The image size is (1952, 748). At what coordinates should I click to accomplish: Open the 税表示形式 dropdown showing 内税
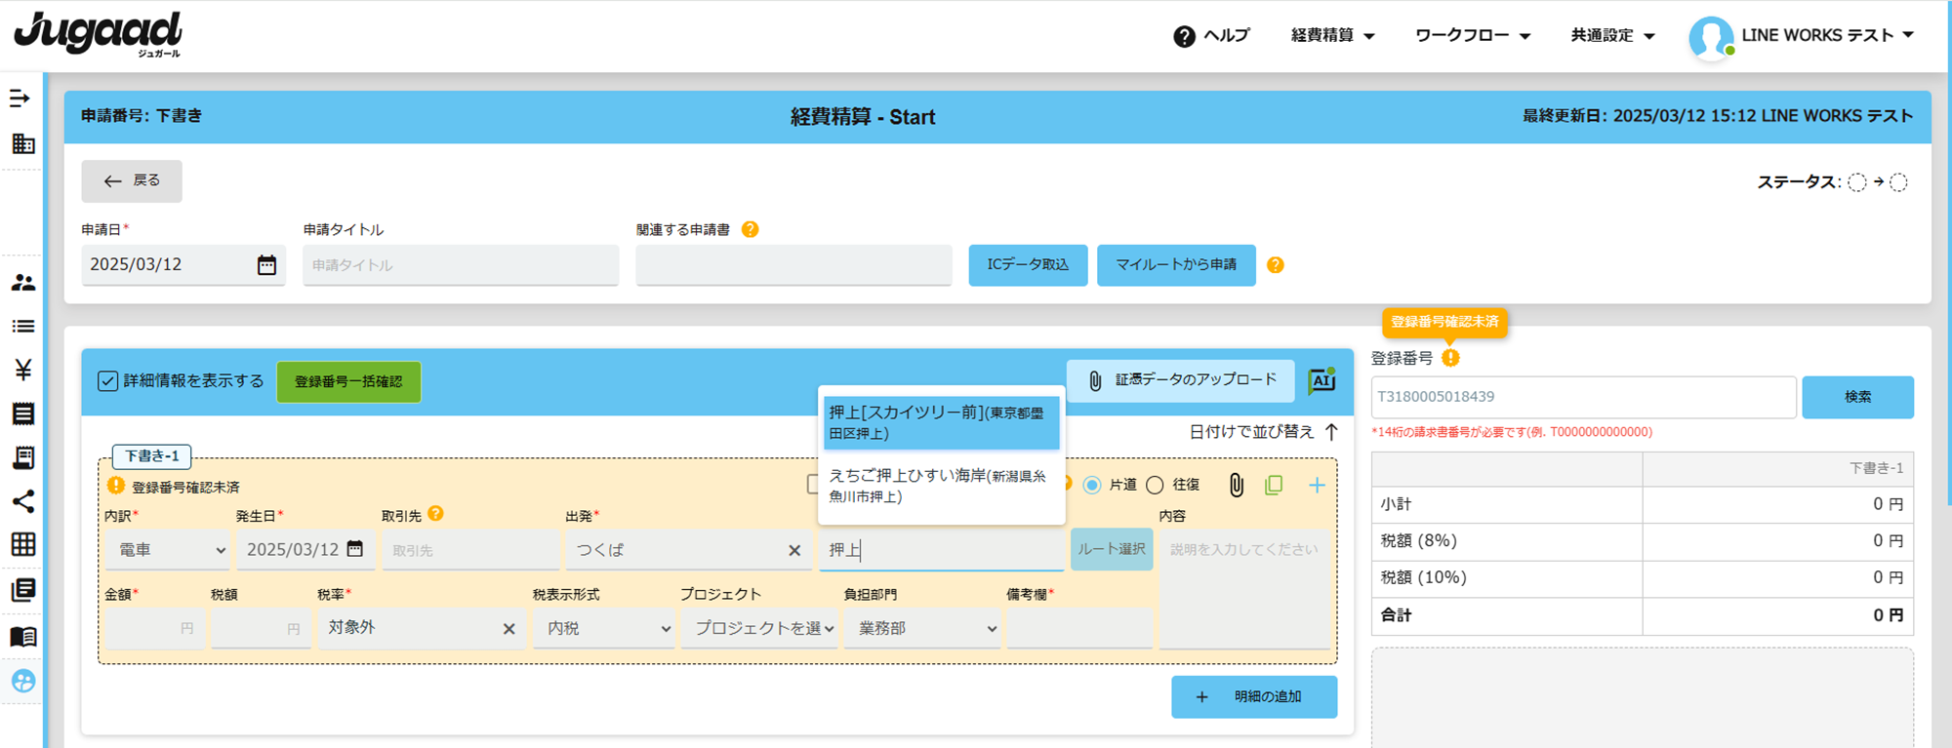pos(604,629)
